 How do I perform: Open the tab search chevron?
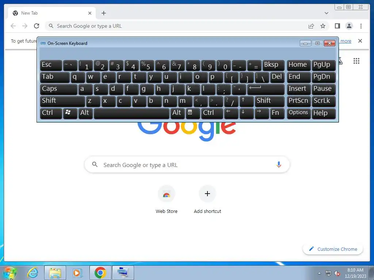click(x=326, y=13)
